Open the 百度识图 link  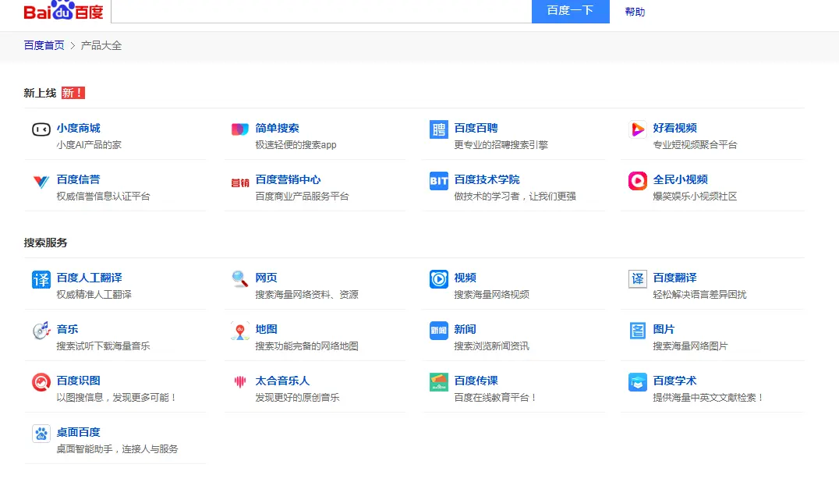click(x=78, y=381)
